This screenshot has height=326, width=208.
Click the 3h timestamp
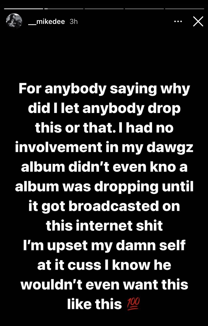click(74, 22)
